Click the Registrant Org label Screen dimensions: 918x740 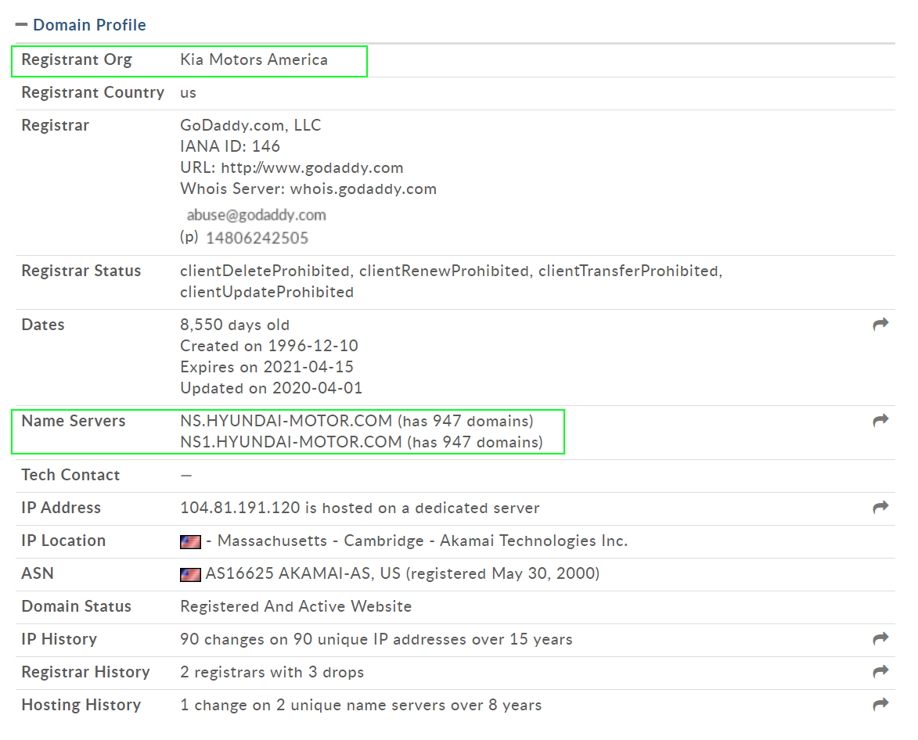77,59
